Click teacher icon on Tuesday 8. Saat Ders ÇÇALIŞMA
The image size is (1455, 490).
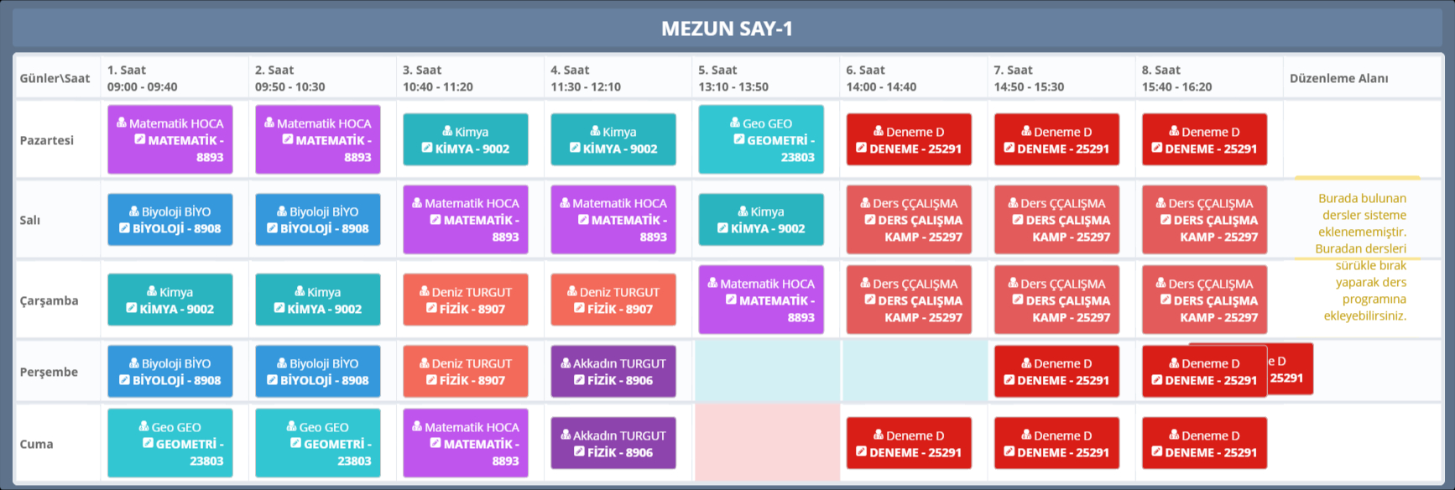(x=1160, y=203)
